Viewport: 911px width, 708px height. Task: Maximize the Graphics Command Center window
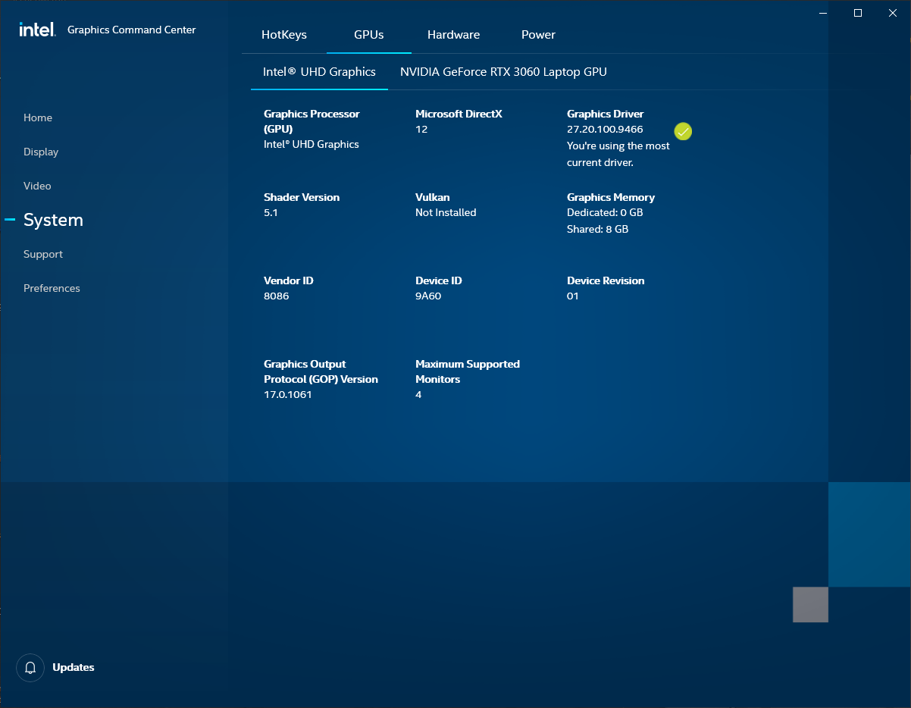click(x=858, y=13)
